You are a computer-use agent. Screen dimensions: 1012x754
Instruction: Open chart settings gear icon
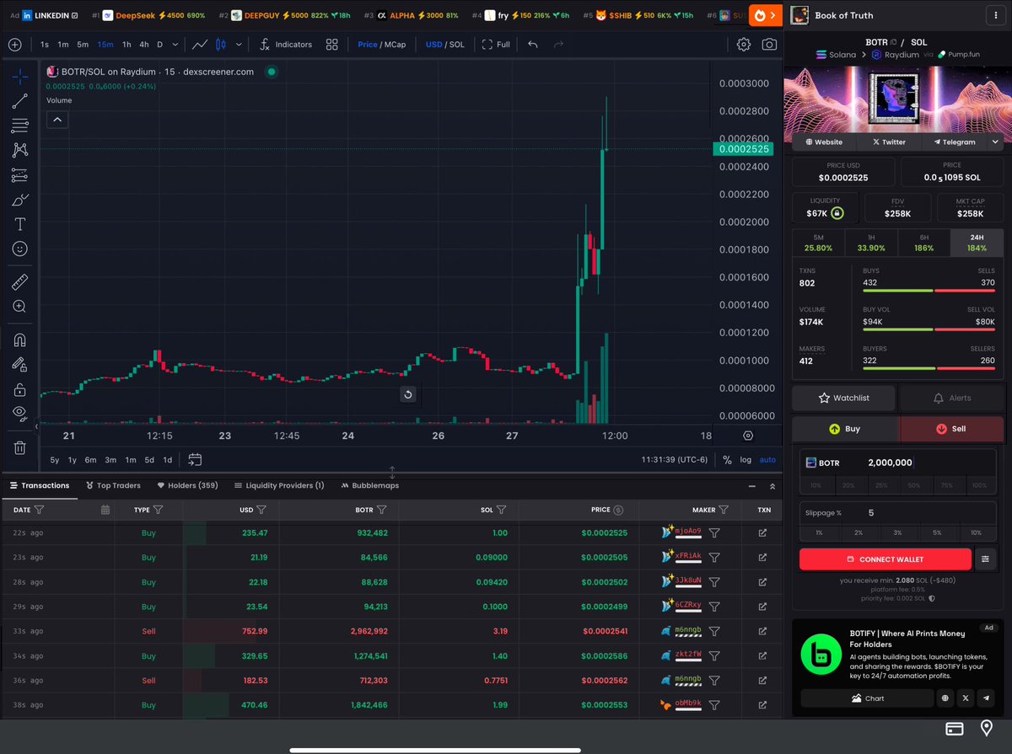coord(743,45)
